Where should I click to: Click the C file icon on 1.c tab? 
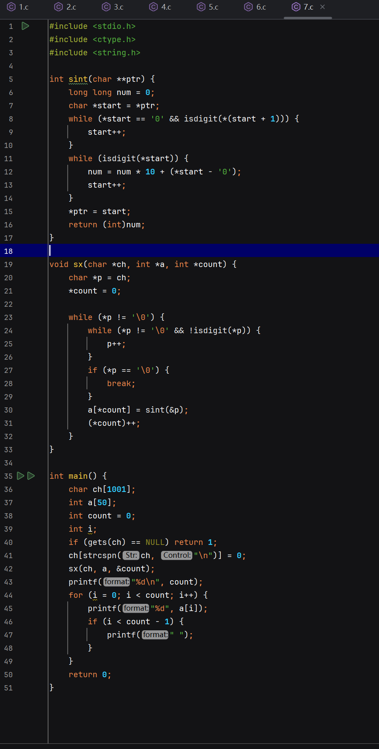point(12,7)
